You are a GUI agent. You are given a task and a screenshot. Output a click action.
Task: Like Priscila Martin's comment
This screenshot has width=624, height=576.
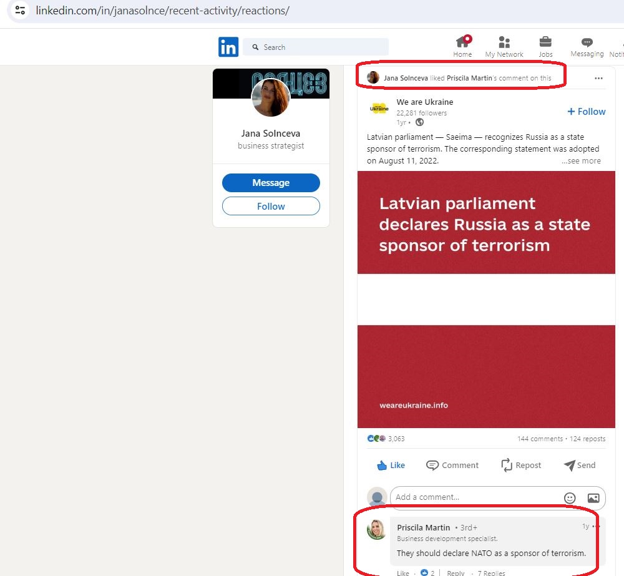(x=402, y=573)
